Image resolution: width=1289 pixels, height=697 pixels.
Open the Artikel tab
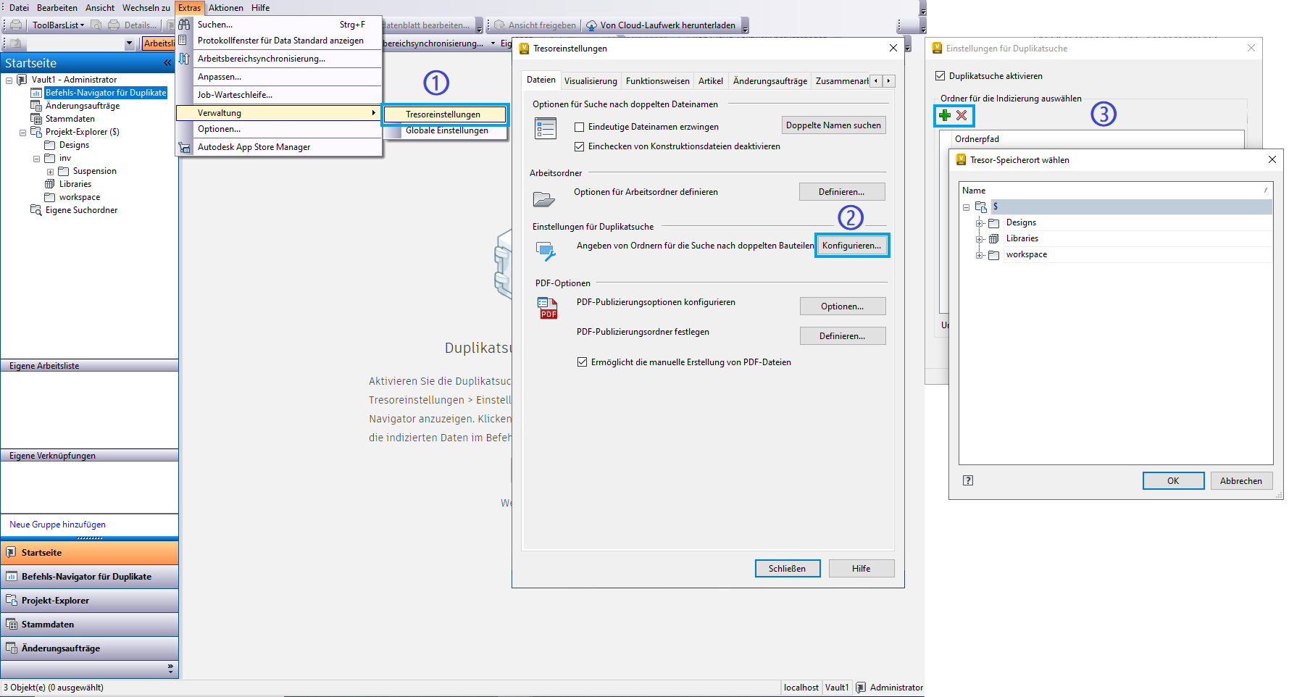pyautogui.click(x=711, y=81)
